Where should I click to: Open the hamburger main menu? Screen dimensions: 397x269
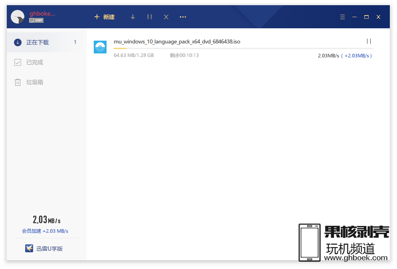342,17
